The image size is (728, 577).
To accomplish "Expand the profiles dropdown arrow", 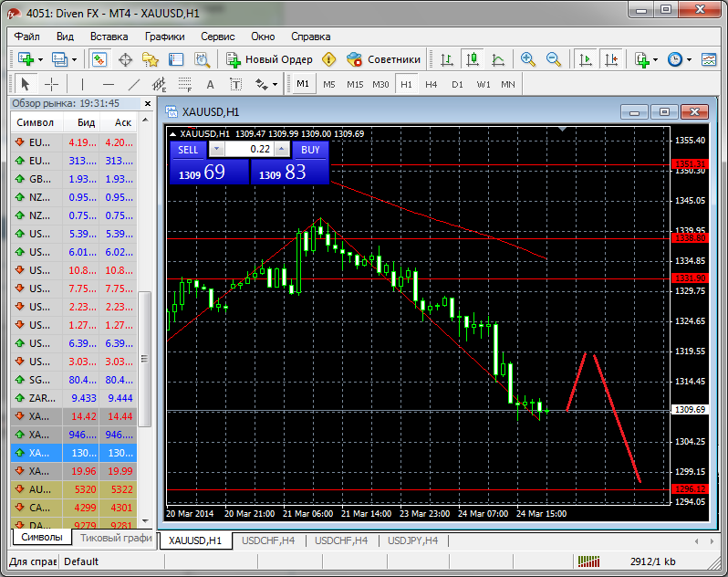I will coord(74,60).
